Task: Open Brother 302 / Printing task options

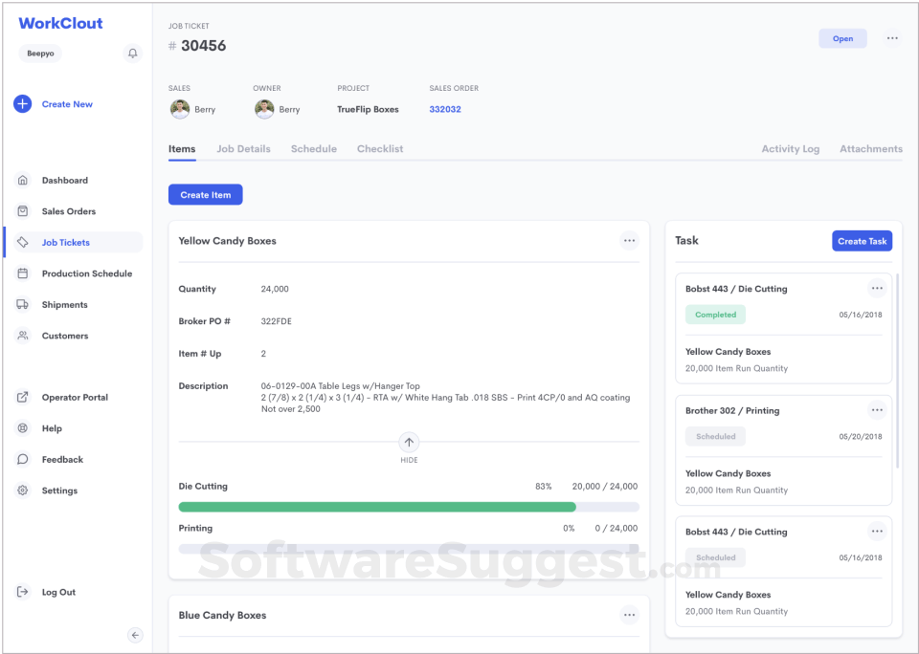Action: [877, 410]
